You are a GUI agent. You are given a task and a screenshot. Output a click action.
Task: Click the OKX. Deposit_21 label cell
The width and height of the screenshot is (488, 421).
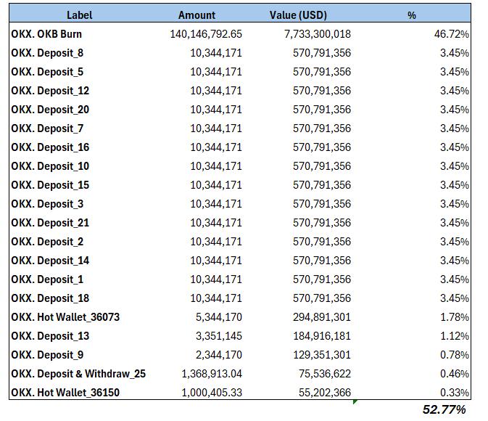[x=50, y=223]
